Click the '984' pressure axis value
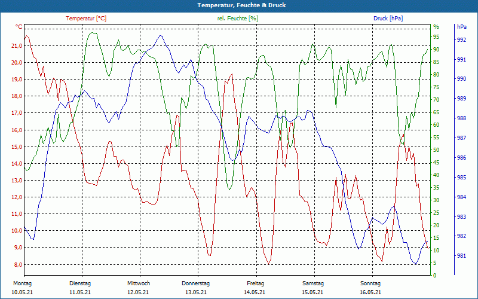Viewport: 478px width, 299px height. click(x=462, y=197)
